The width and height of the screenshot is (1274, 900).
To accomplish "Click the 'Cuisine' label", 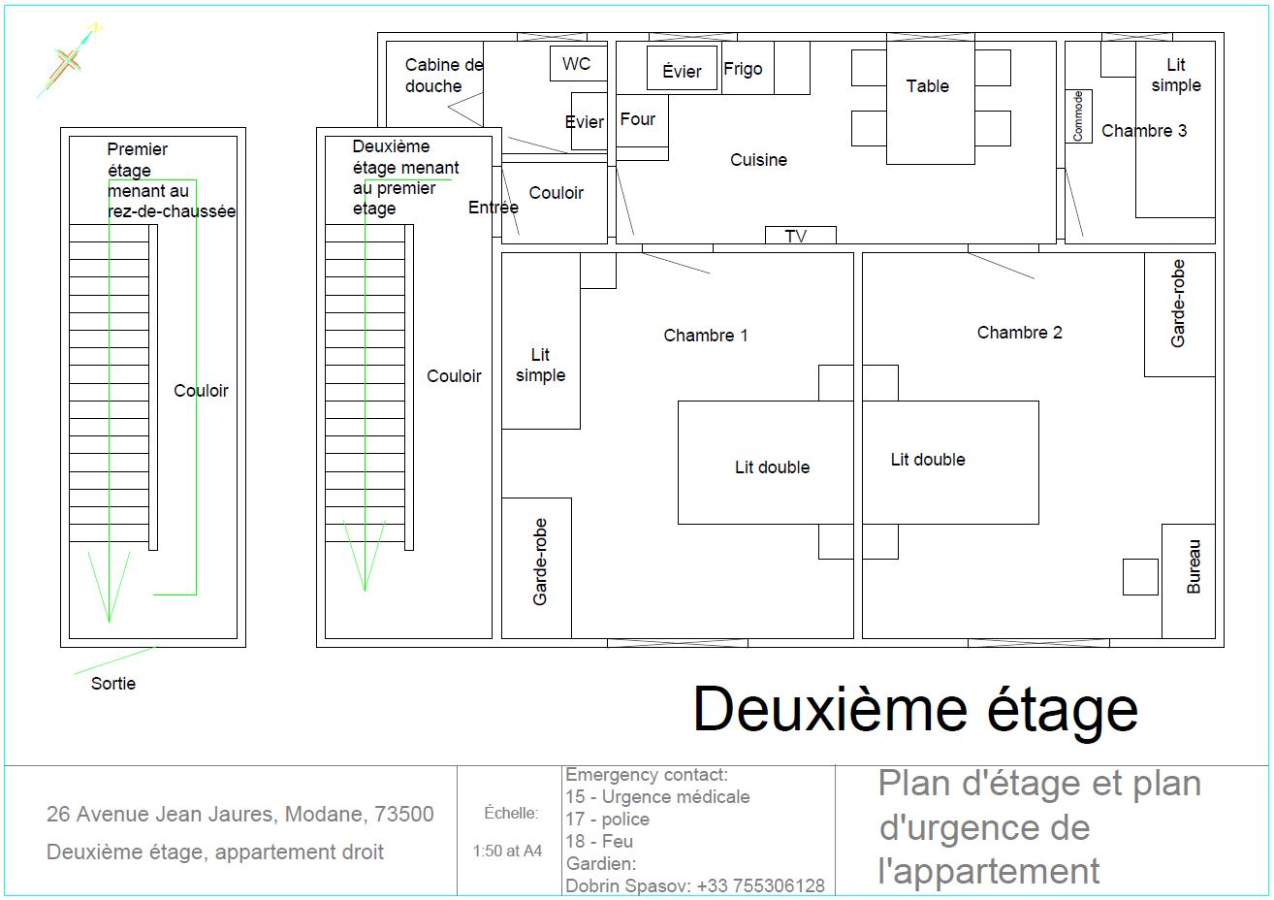I will [758, 160].
